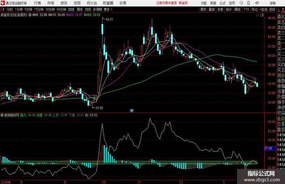Select the 日线 daily period

[71, 9]
